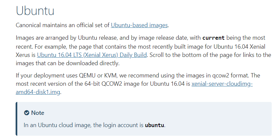This screenshot has width=280, height=140.
Task: Click the Note checkmark circle icon
Action: click(x=27, y=113)
